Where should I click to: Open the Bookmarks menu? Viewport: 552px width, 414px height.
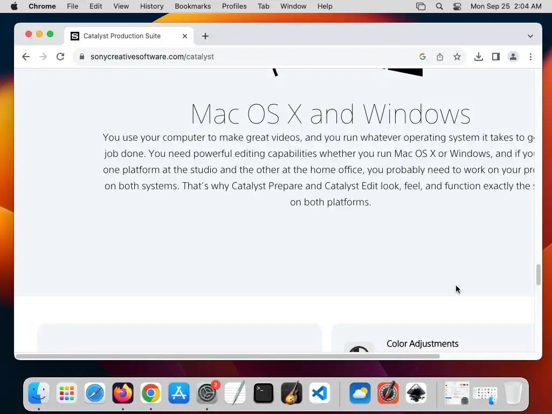point(192,6)
